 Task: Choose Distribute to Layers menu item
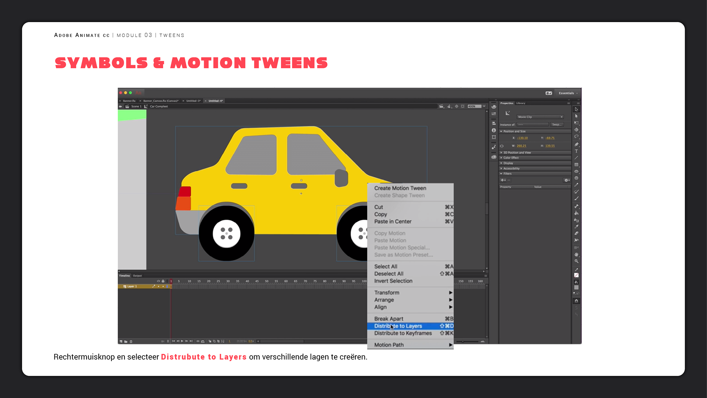click(398, 326)
